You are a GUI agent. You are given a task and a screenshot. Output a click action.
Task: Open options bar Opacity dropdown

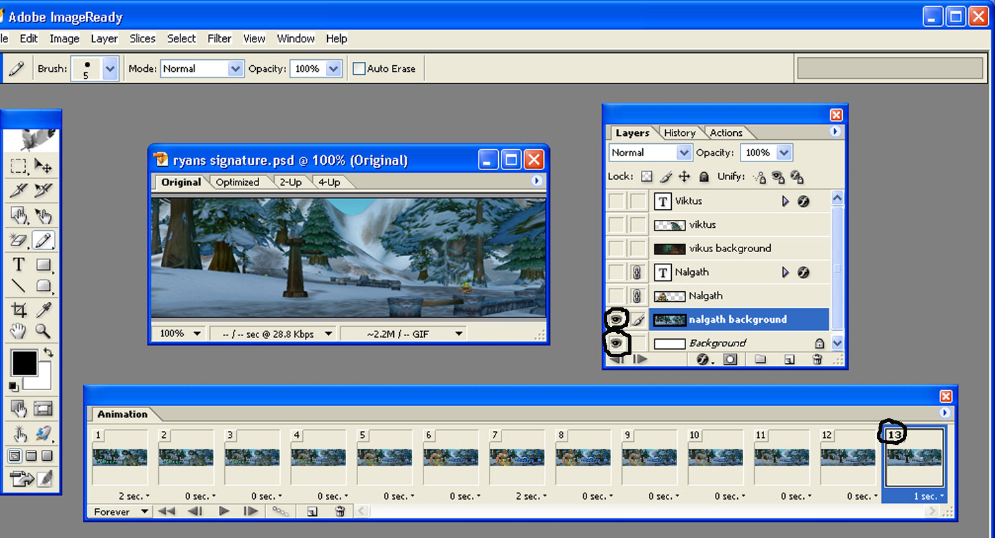pyautogui.click(x=333, y=69)
